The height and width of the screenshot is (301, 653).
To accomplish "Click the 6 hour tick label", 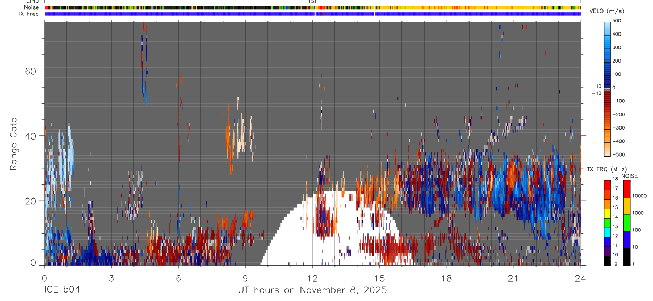I will [178, 277].
